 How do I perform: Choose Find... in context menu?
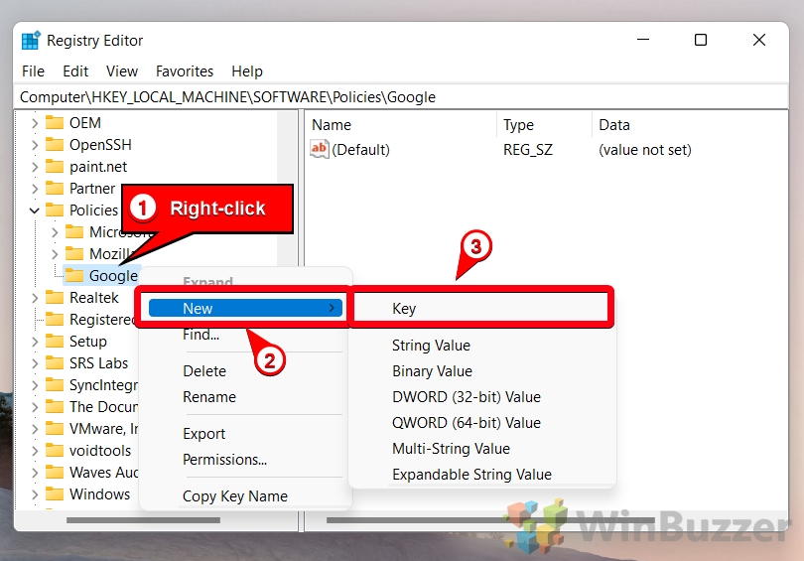[x=201, y=335]
